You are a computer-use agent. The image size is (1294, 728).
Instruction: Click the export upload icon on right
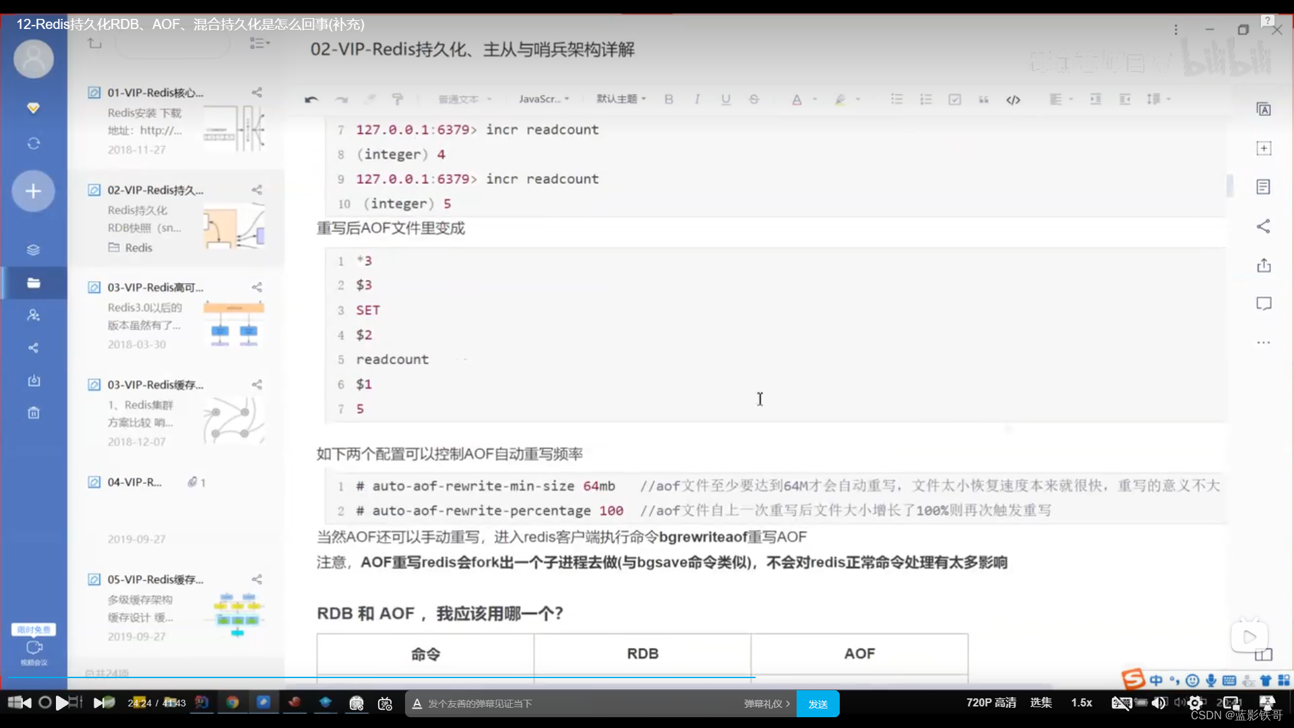(x=1264, y=265)
